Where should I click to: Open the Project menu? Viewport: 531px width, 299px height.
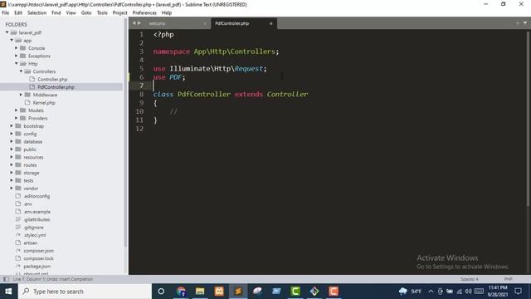tap(119, 13)
